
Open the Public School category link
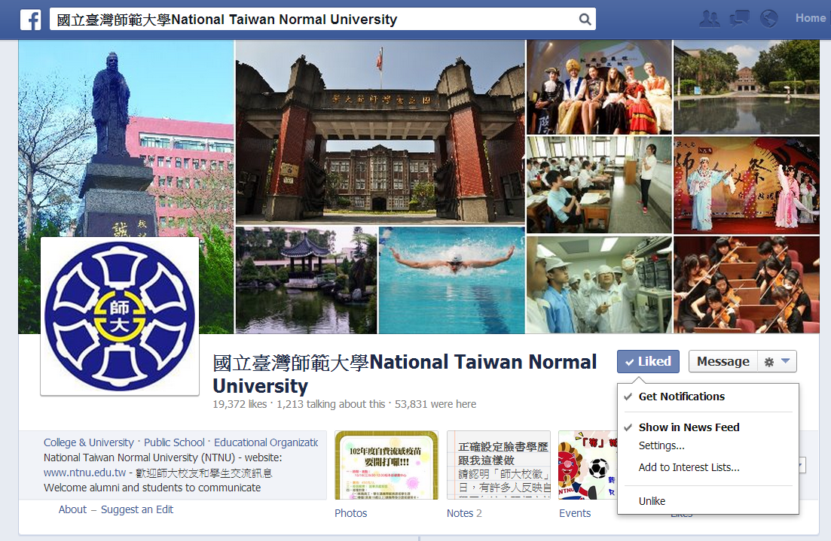coord(174,442)
